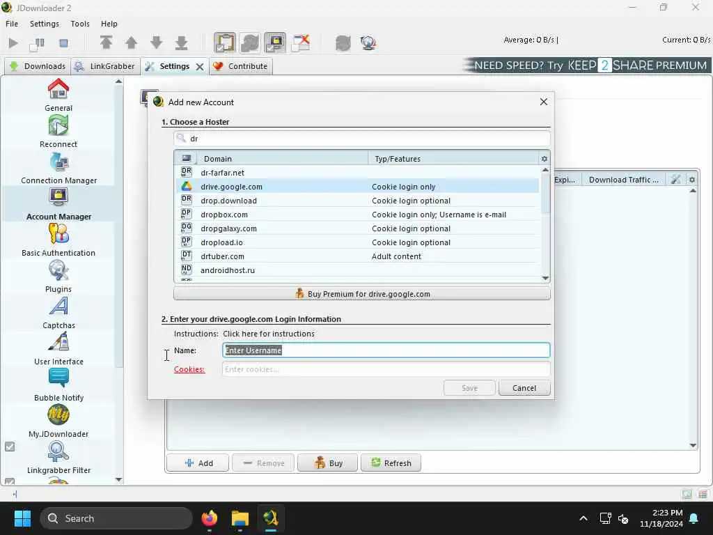Switch to the Downloads tab
Image resolution: width=713 pixels, height=535 pixels.
tap(38, 66)
